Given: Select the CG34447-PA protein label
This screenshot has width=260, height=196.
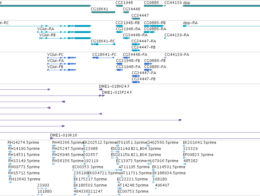Looking at the screenshot, I should point(144,73).
